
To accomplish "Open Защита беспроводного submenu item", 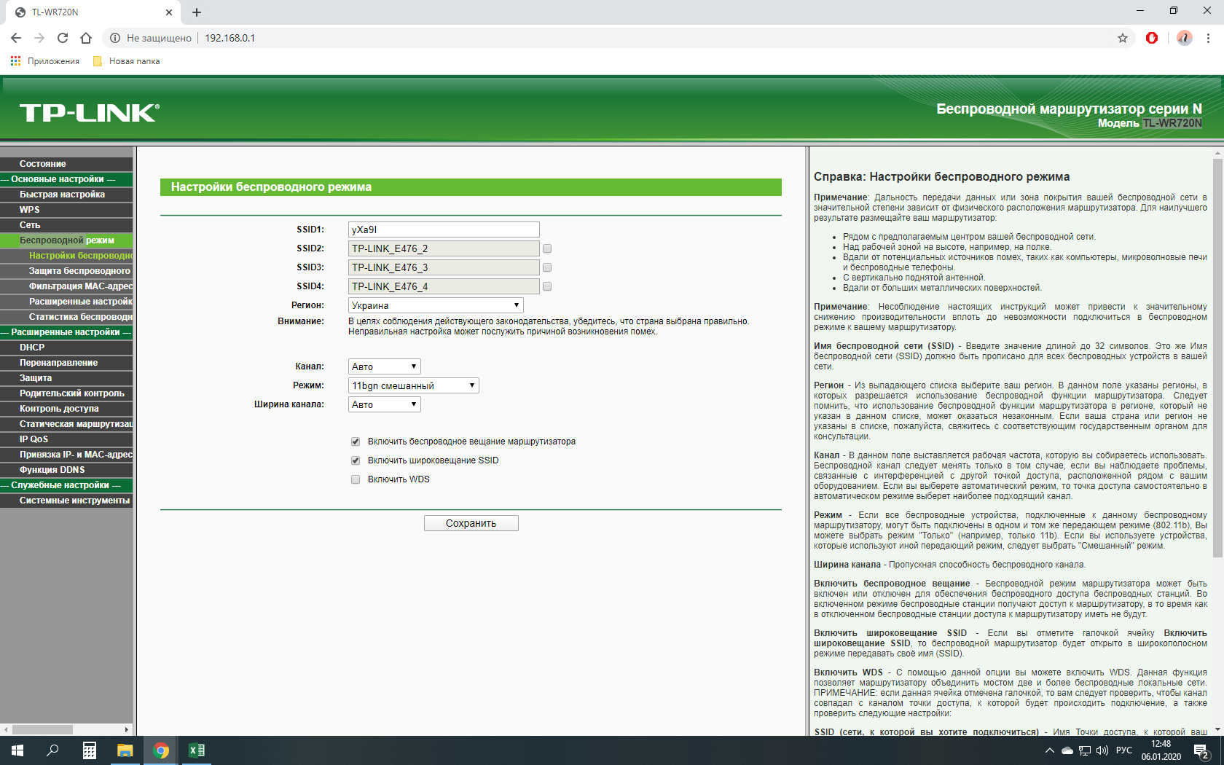I will click(x=66, y=271).
